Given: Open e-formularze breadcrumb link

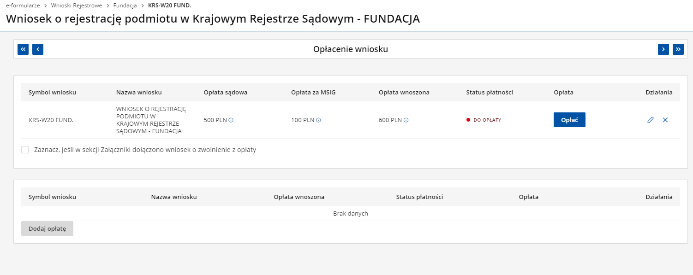Looking at the screenshot, I should pos(23,6).
